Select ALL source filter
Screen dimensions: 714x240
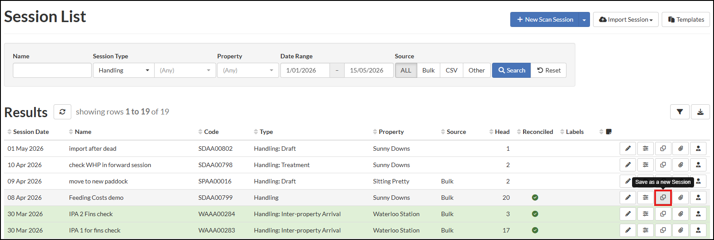406,70
